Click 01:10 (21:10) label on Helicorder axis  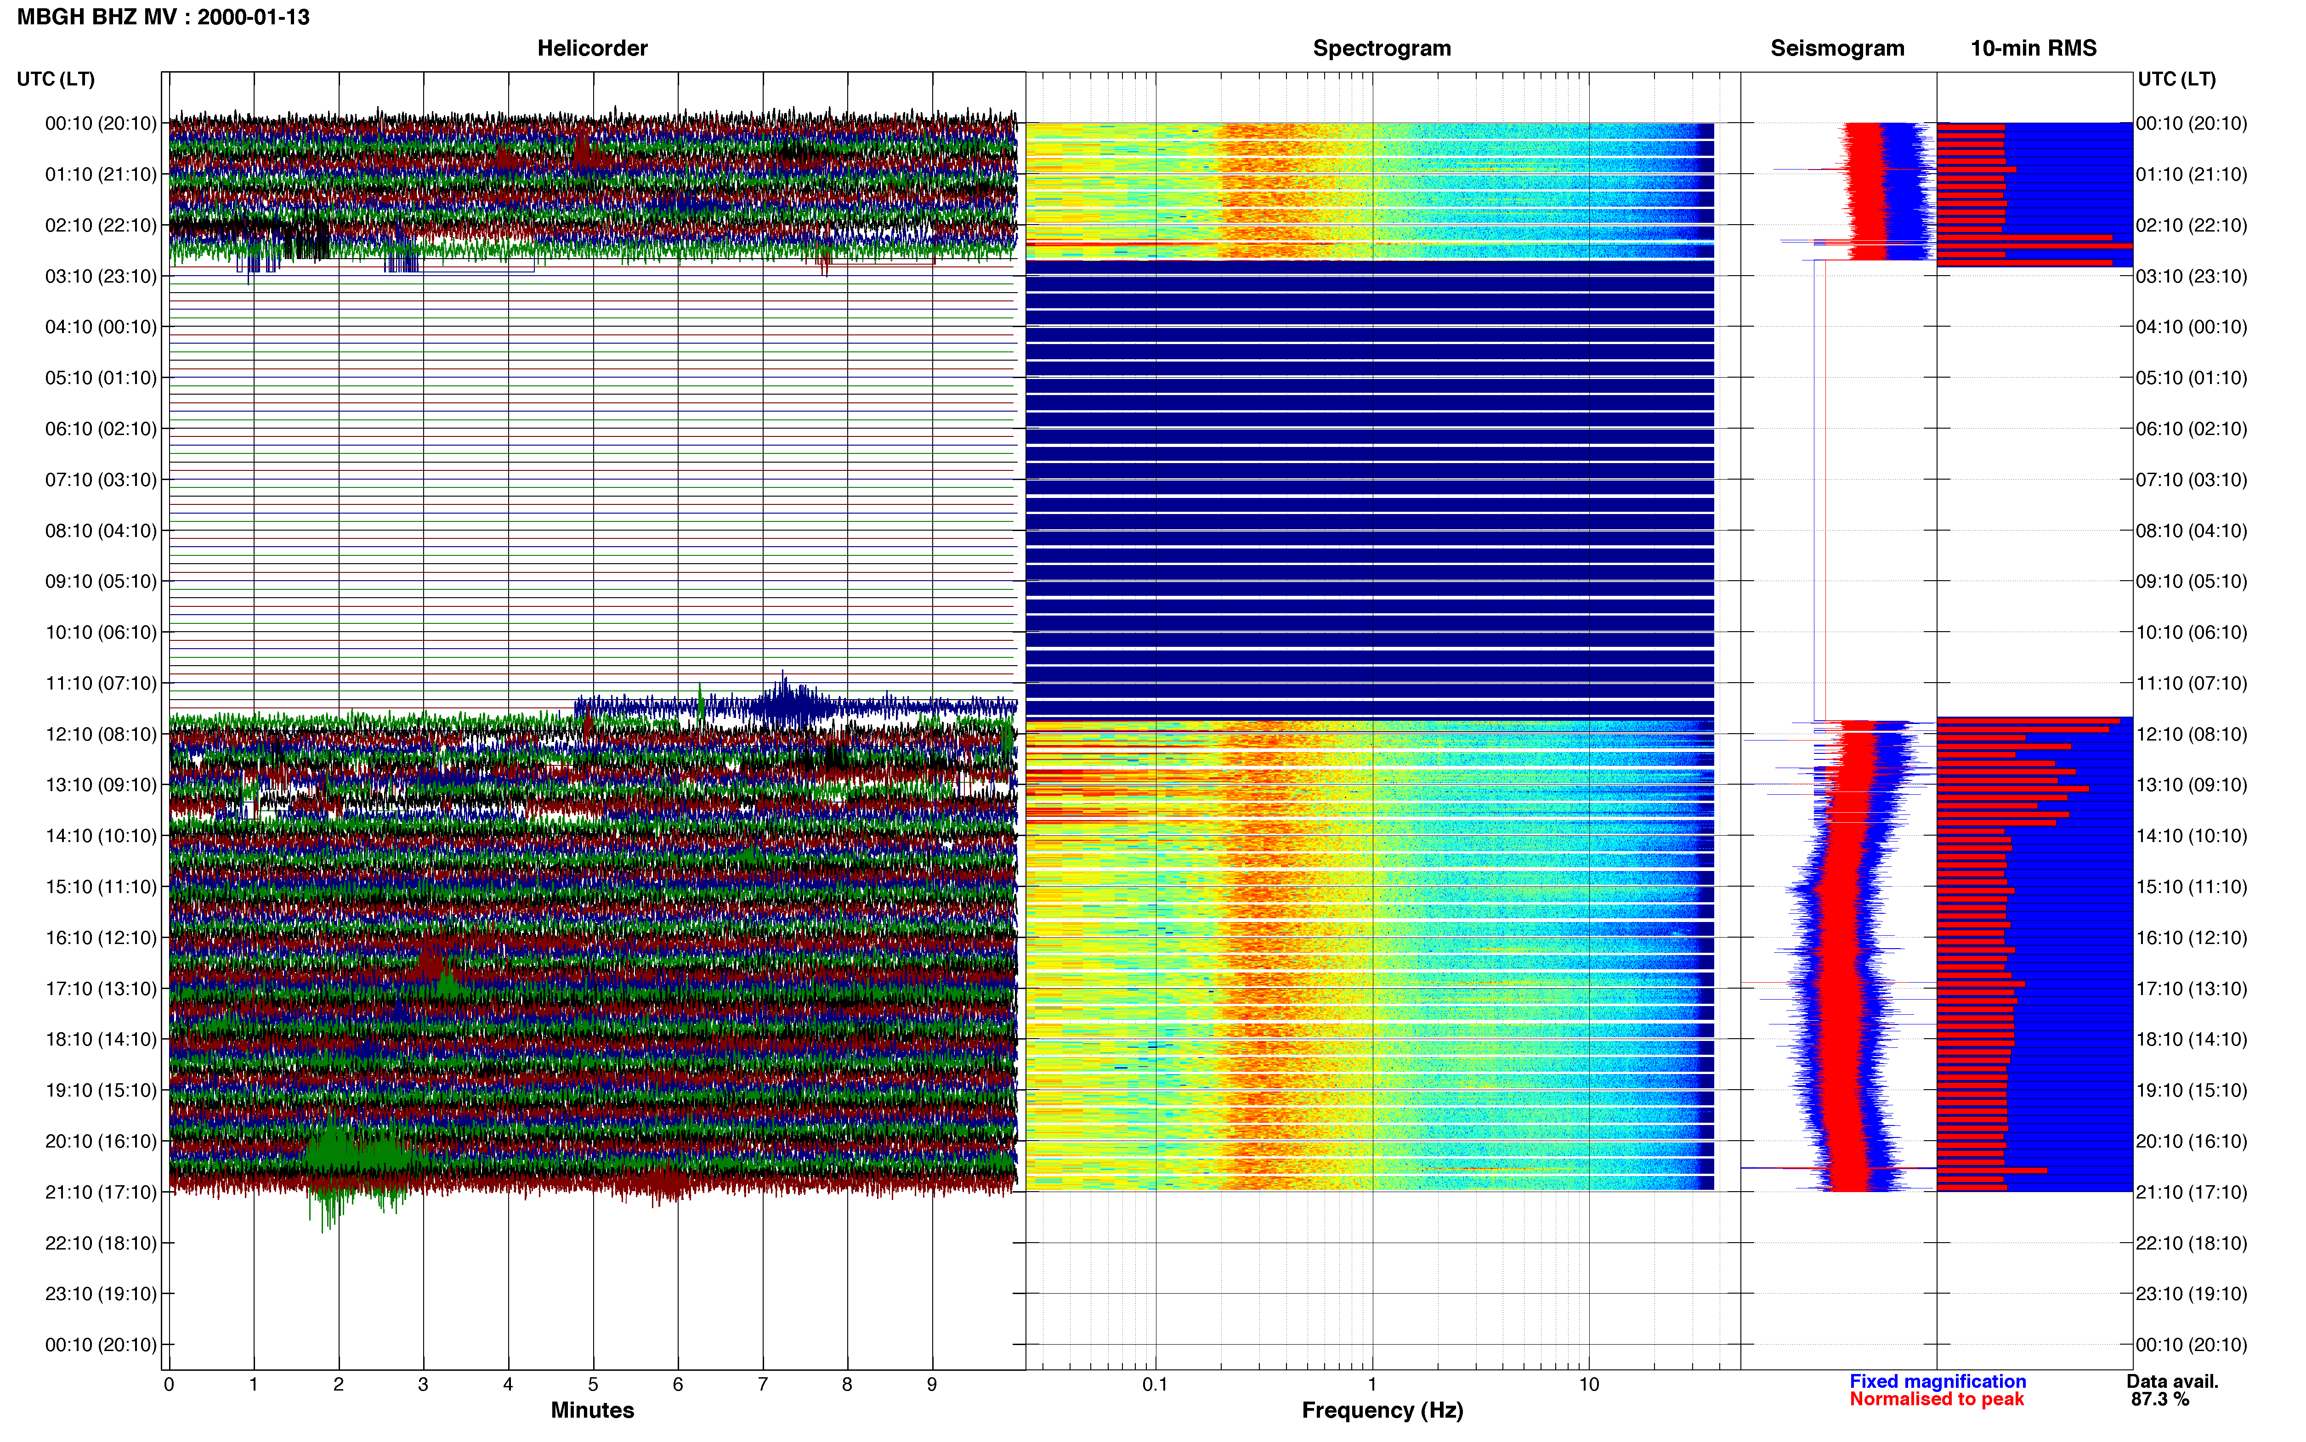coord(101,175)
